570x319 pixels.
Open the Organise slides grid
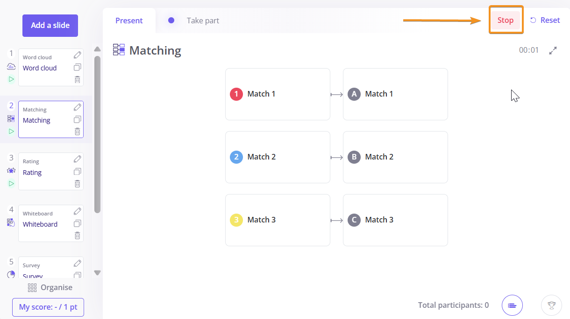(x=50, y=287)
